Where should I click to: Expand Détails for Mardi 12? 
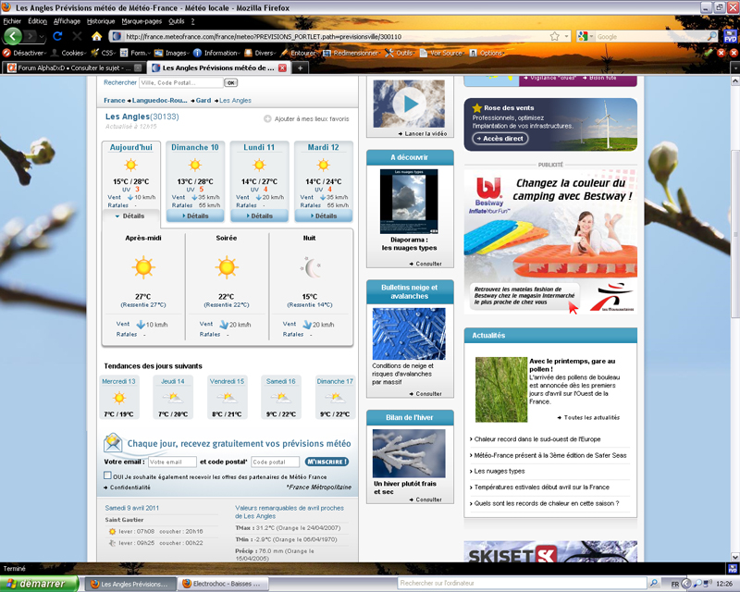323,216
